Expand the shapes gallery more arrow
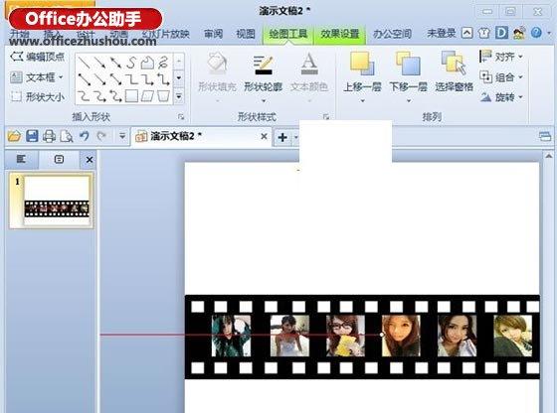The image size is (557, 413). coord(179,96)
